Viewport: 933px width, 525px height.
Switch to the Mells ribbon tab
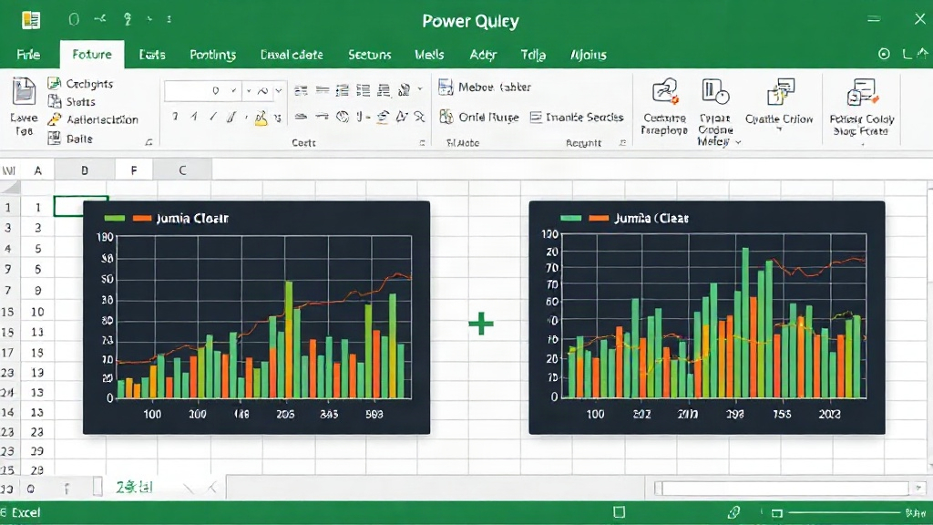tap(430, 55)
